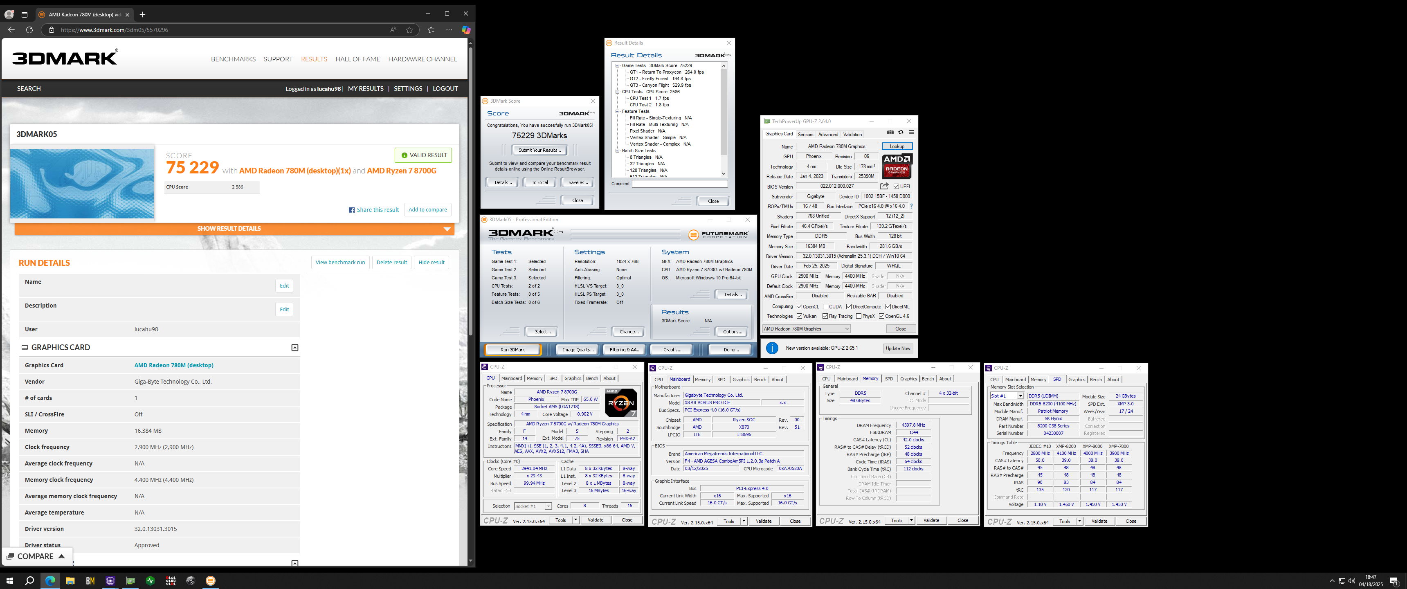Open Windows Start menu
1407x589 pixels.
click(x=9, y=581)
